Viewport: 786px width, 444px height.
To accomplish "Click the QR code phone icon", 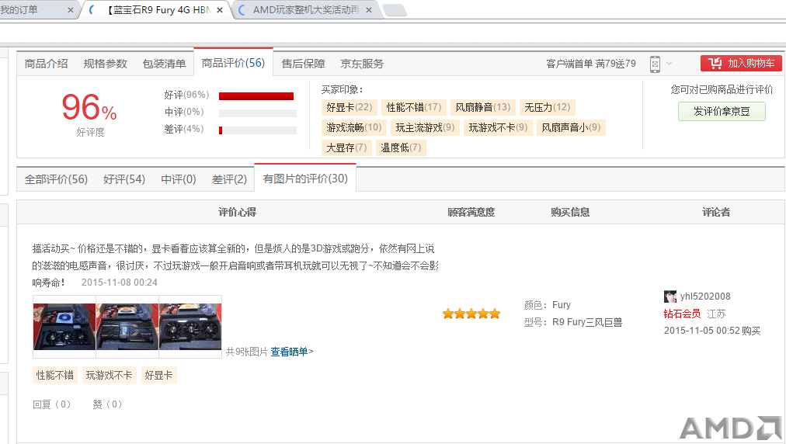I will point(655,64).
